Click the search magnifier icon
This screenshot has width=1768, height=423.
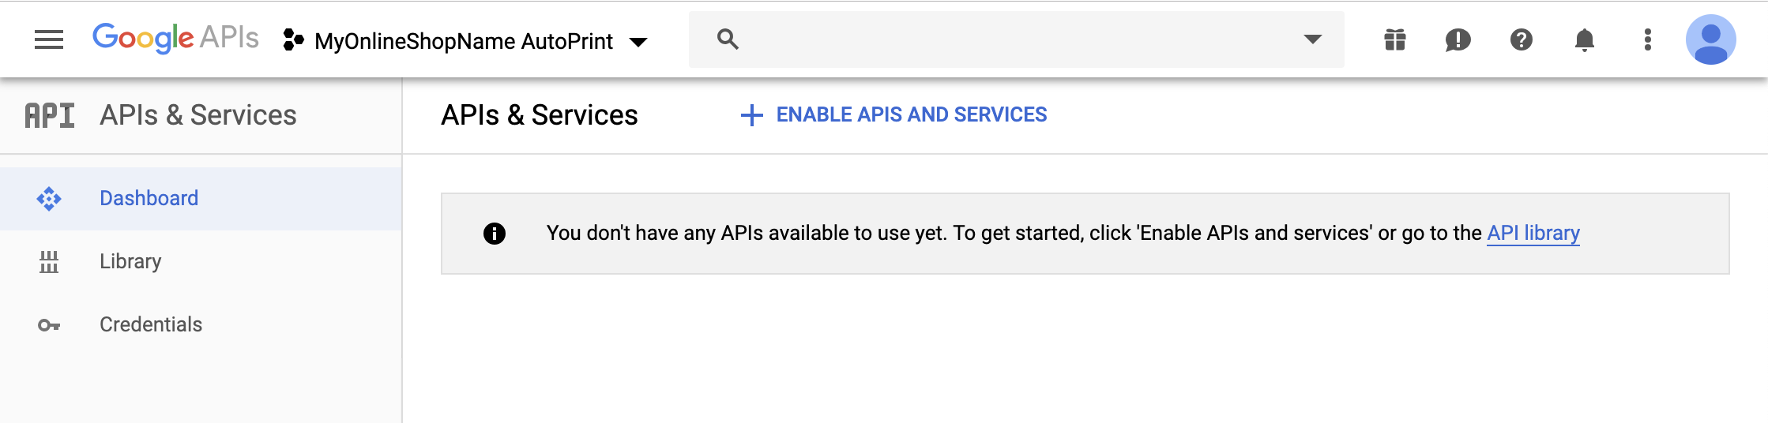pyautogui.click(x=728, y=39)
